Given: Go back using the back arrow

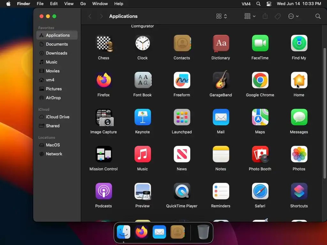Looking at the screenshot, I should coord(90,16).
